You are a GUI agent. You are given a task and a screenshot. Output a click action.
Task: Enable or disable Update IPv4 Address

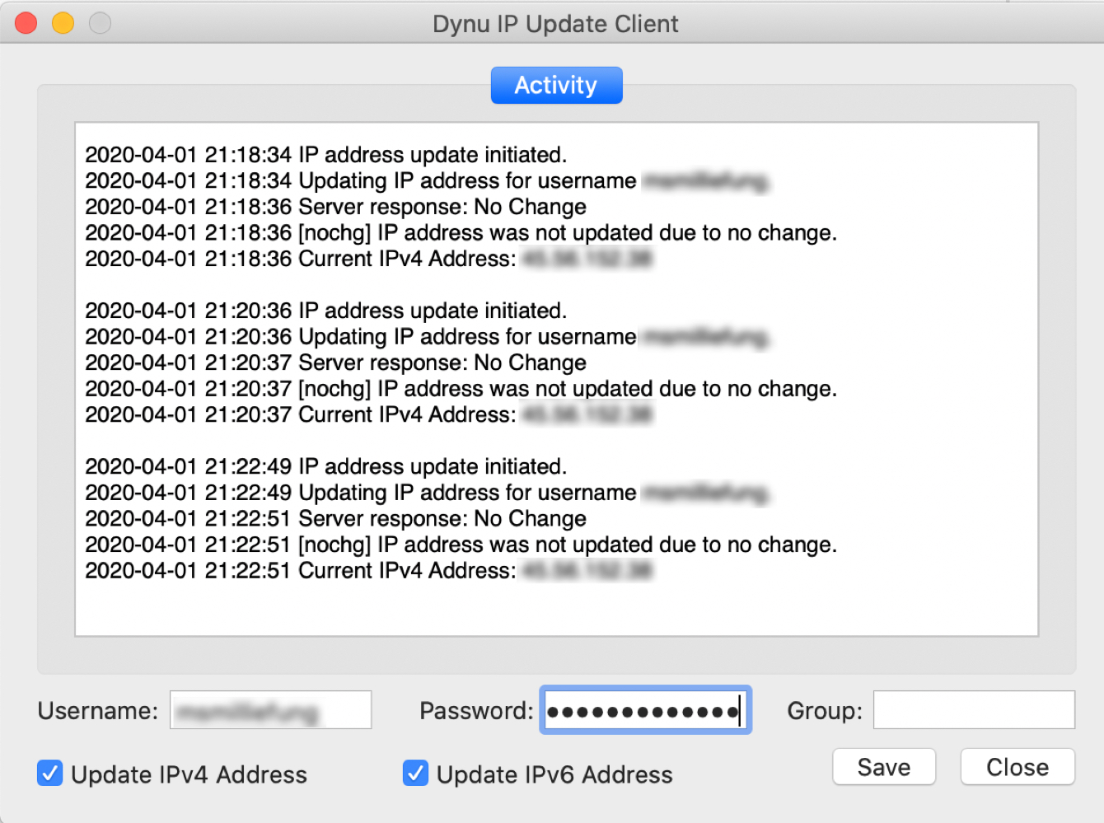50,774
